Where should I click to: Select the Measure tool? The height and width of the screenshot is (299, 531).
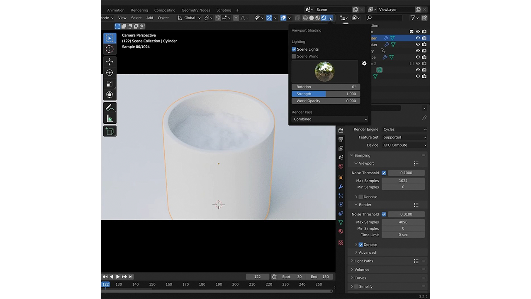coord(110,119)
